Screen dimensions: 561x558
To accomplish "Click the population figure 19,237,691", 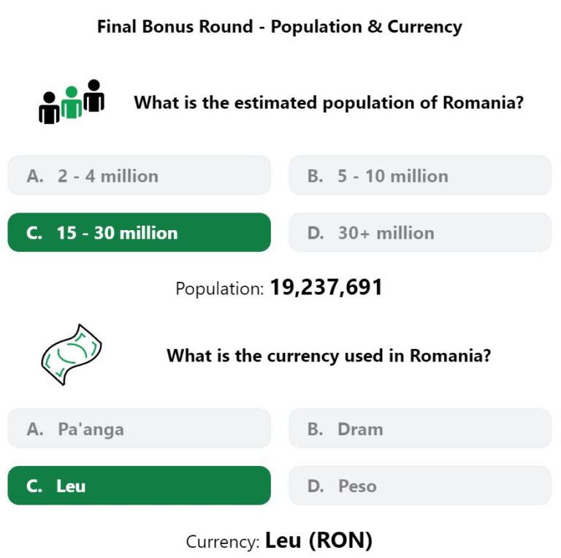I will [327, 287].
